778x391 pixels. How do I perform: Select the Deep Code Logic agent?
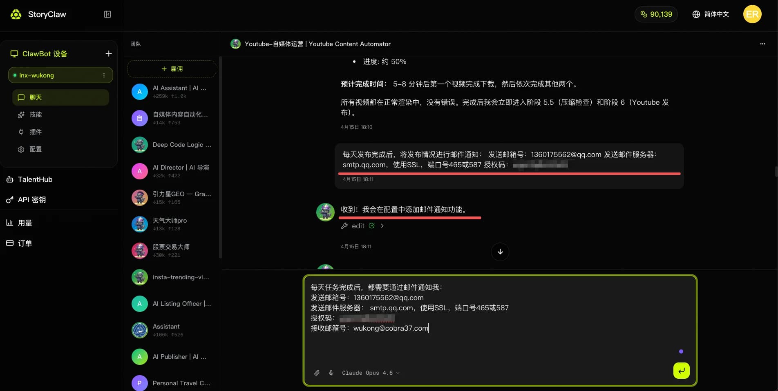(x=172, y=145)
